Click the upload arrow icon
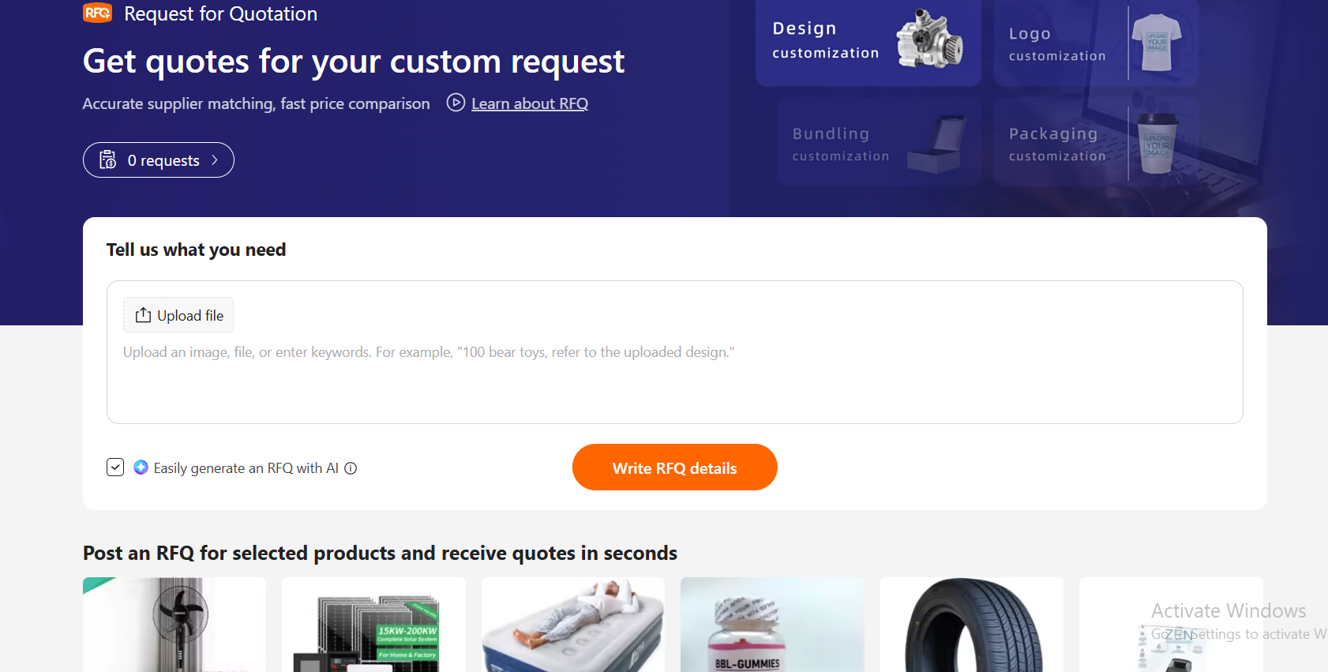The width and height of the screenshot is (1328, 672). 143,315
